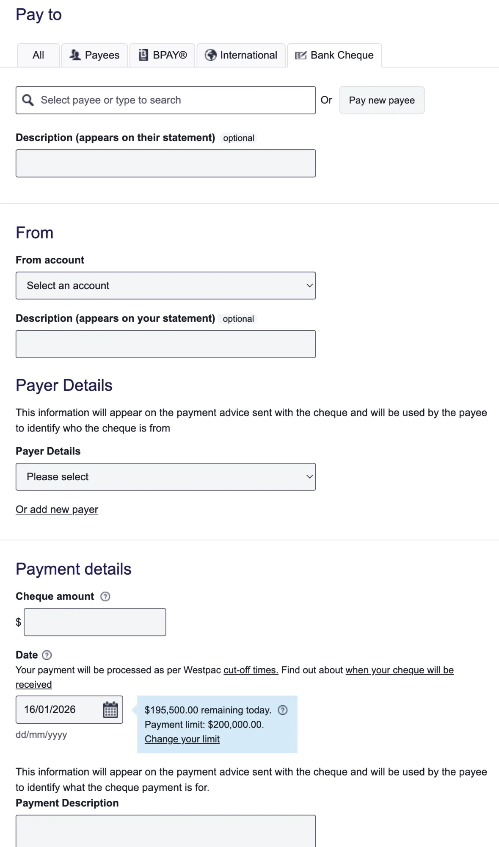Click the cut-off times link

[x=251, y=670]
